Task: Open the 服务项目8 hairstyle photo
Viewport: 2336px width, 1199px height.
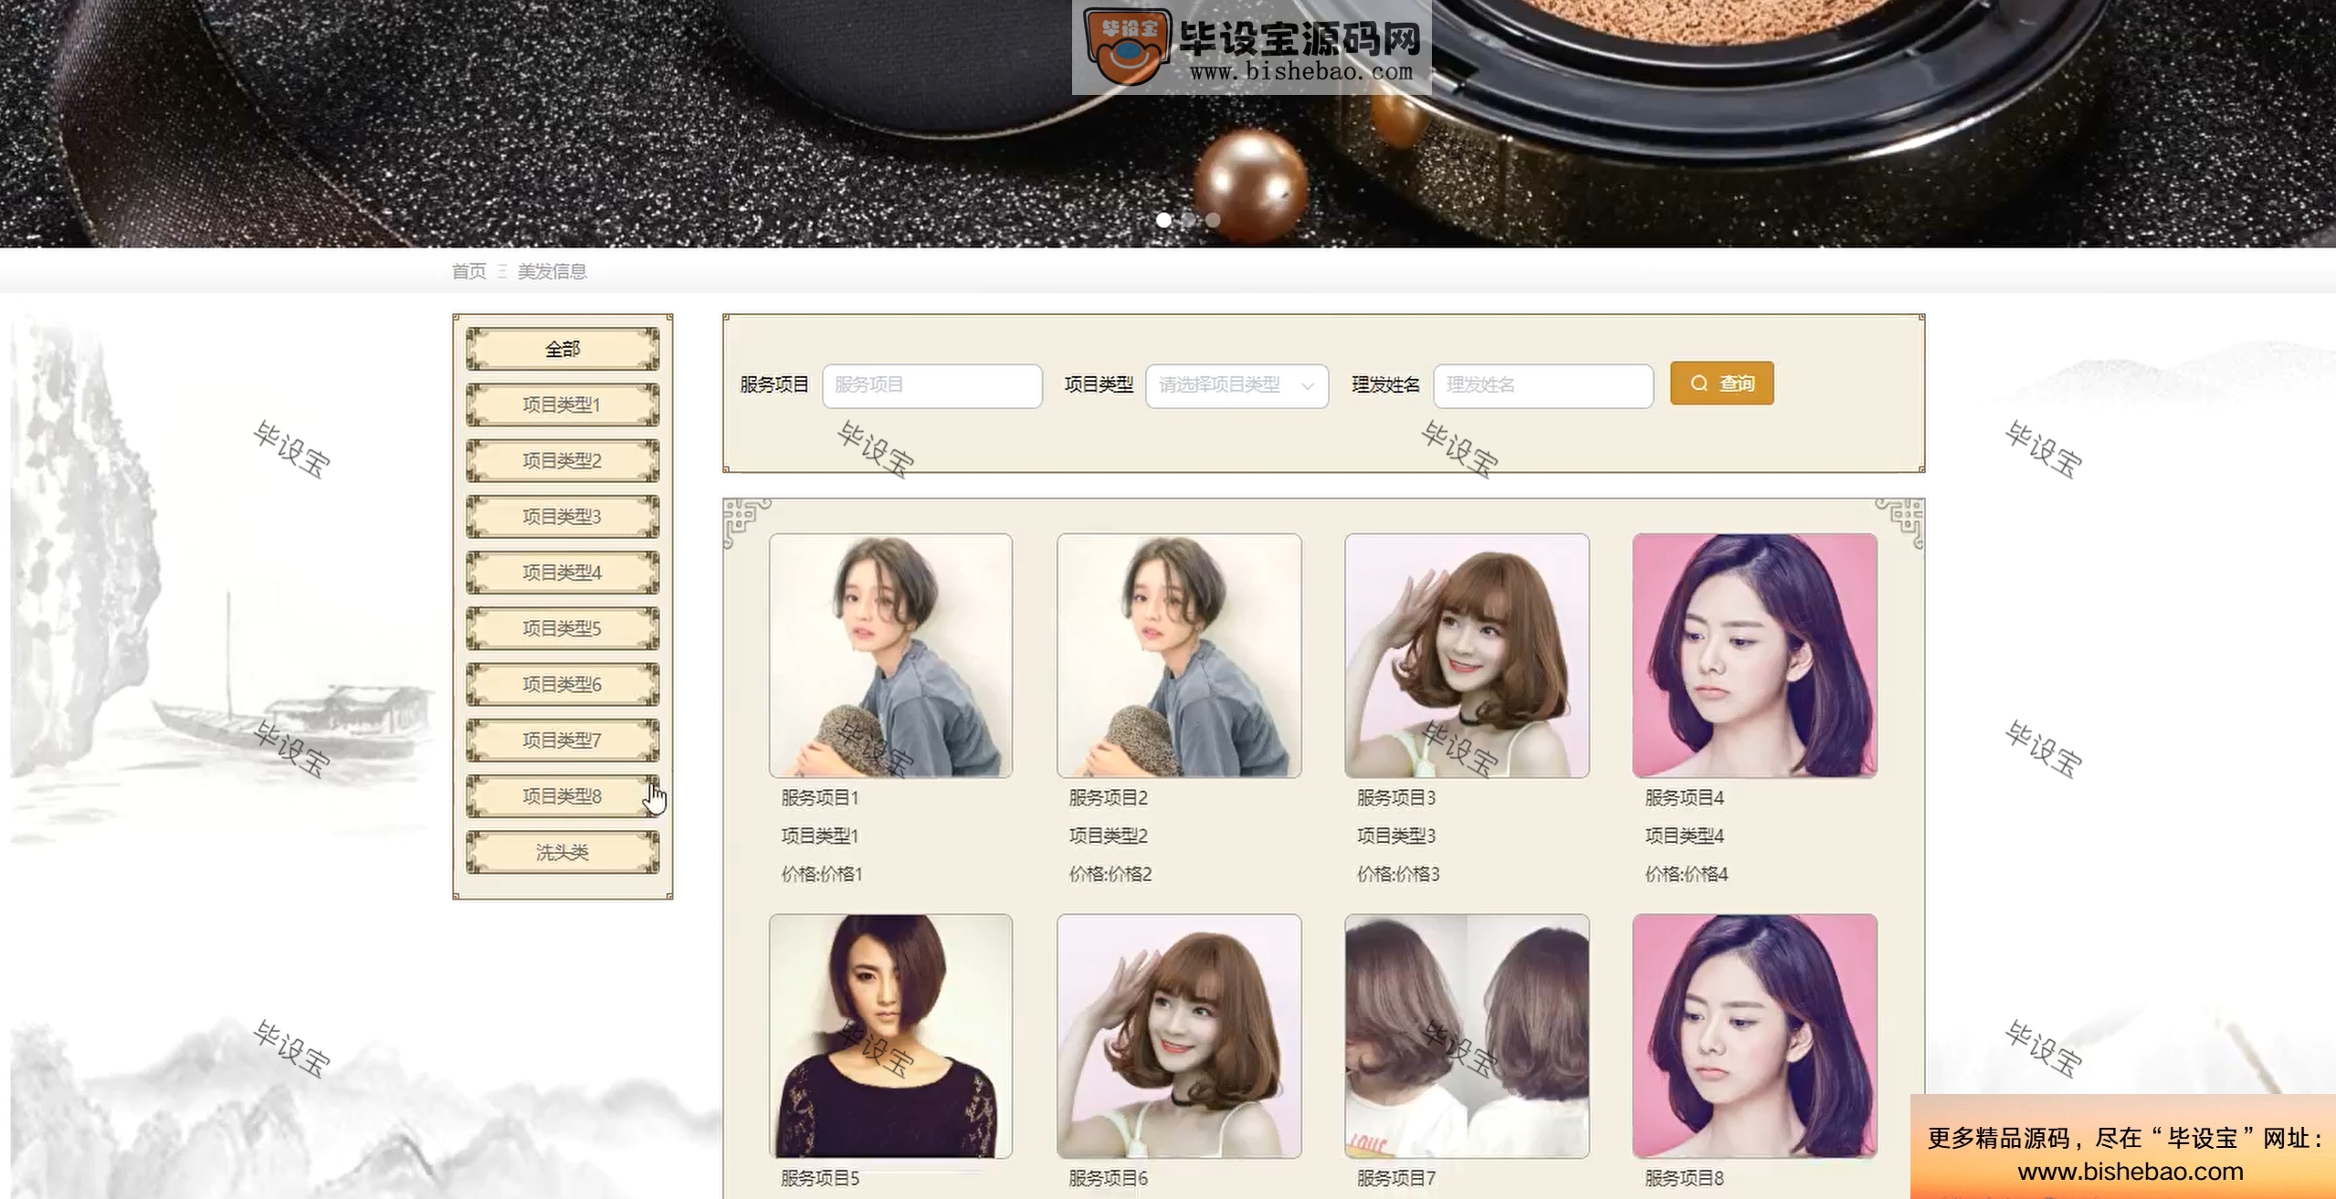Action: coord(1754,1036)
